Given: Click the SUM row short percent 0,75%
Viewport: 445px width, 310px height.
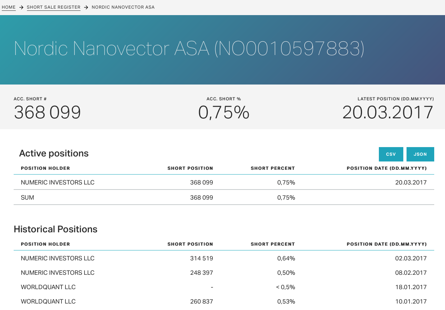Looking at the screenshot, I should pyautogui.click(x=286, y=197).
